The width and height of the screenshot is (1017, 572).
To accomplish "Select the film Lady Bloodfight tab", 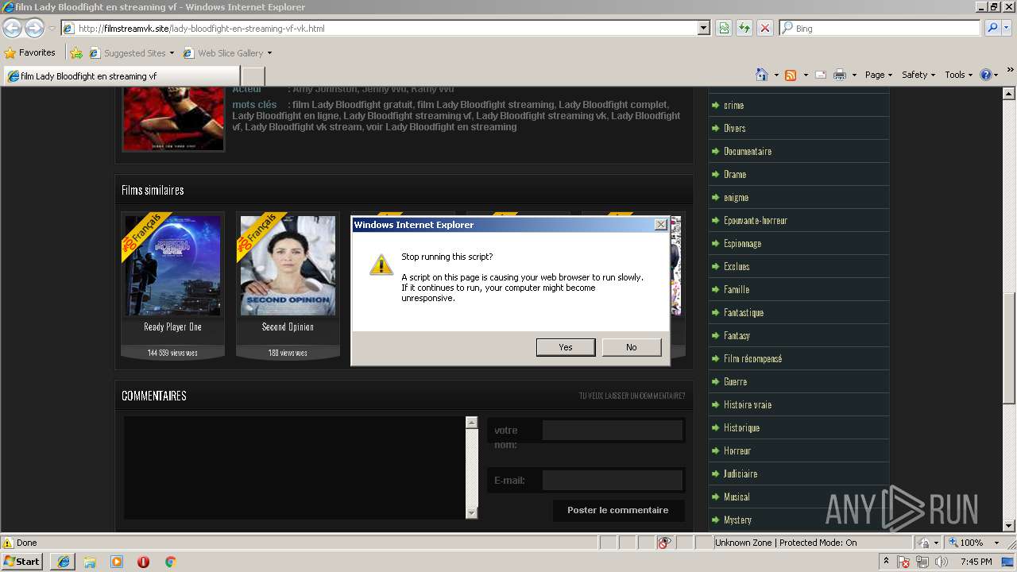I will click(121, 76).
